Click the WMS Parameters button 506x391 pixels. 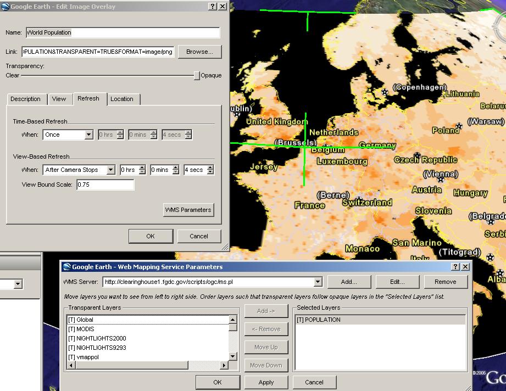(x=188, y=210)
